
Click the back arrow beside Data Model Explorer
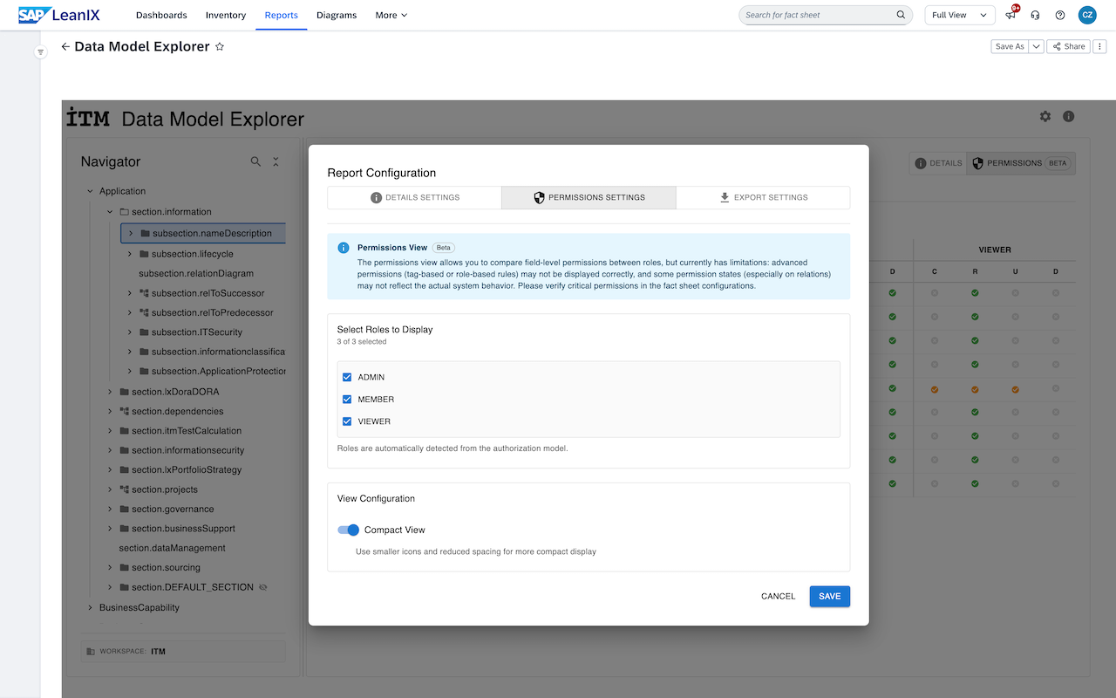65,47
